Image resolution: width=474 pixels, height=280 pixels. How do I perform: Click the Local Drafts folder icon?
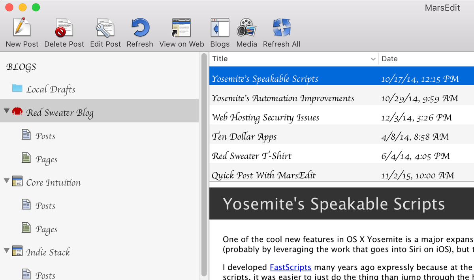tap(17, 88)
